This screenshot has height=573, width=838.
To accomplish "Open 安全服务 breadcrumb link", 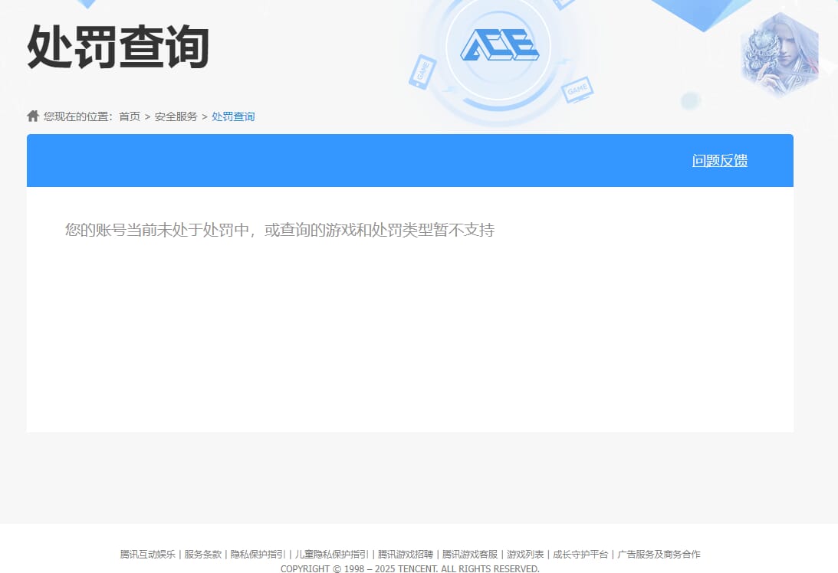I will point(176,116).
